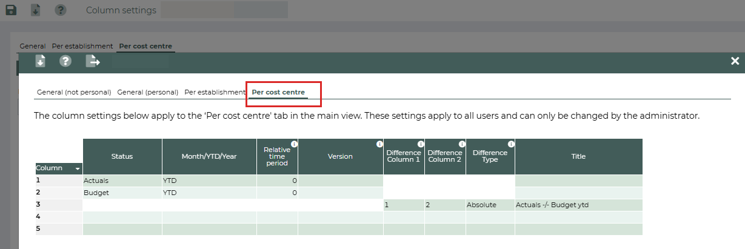Click the YTD cell in row 1
This screenshot has height=249, width=745.
[x=209, y=181]
